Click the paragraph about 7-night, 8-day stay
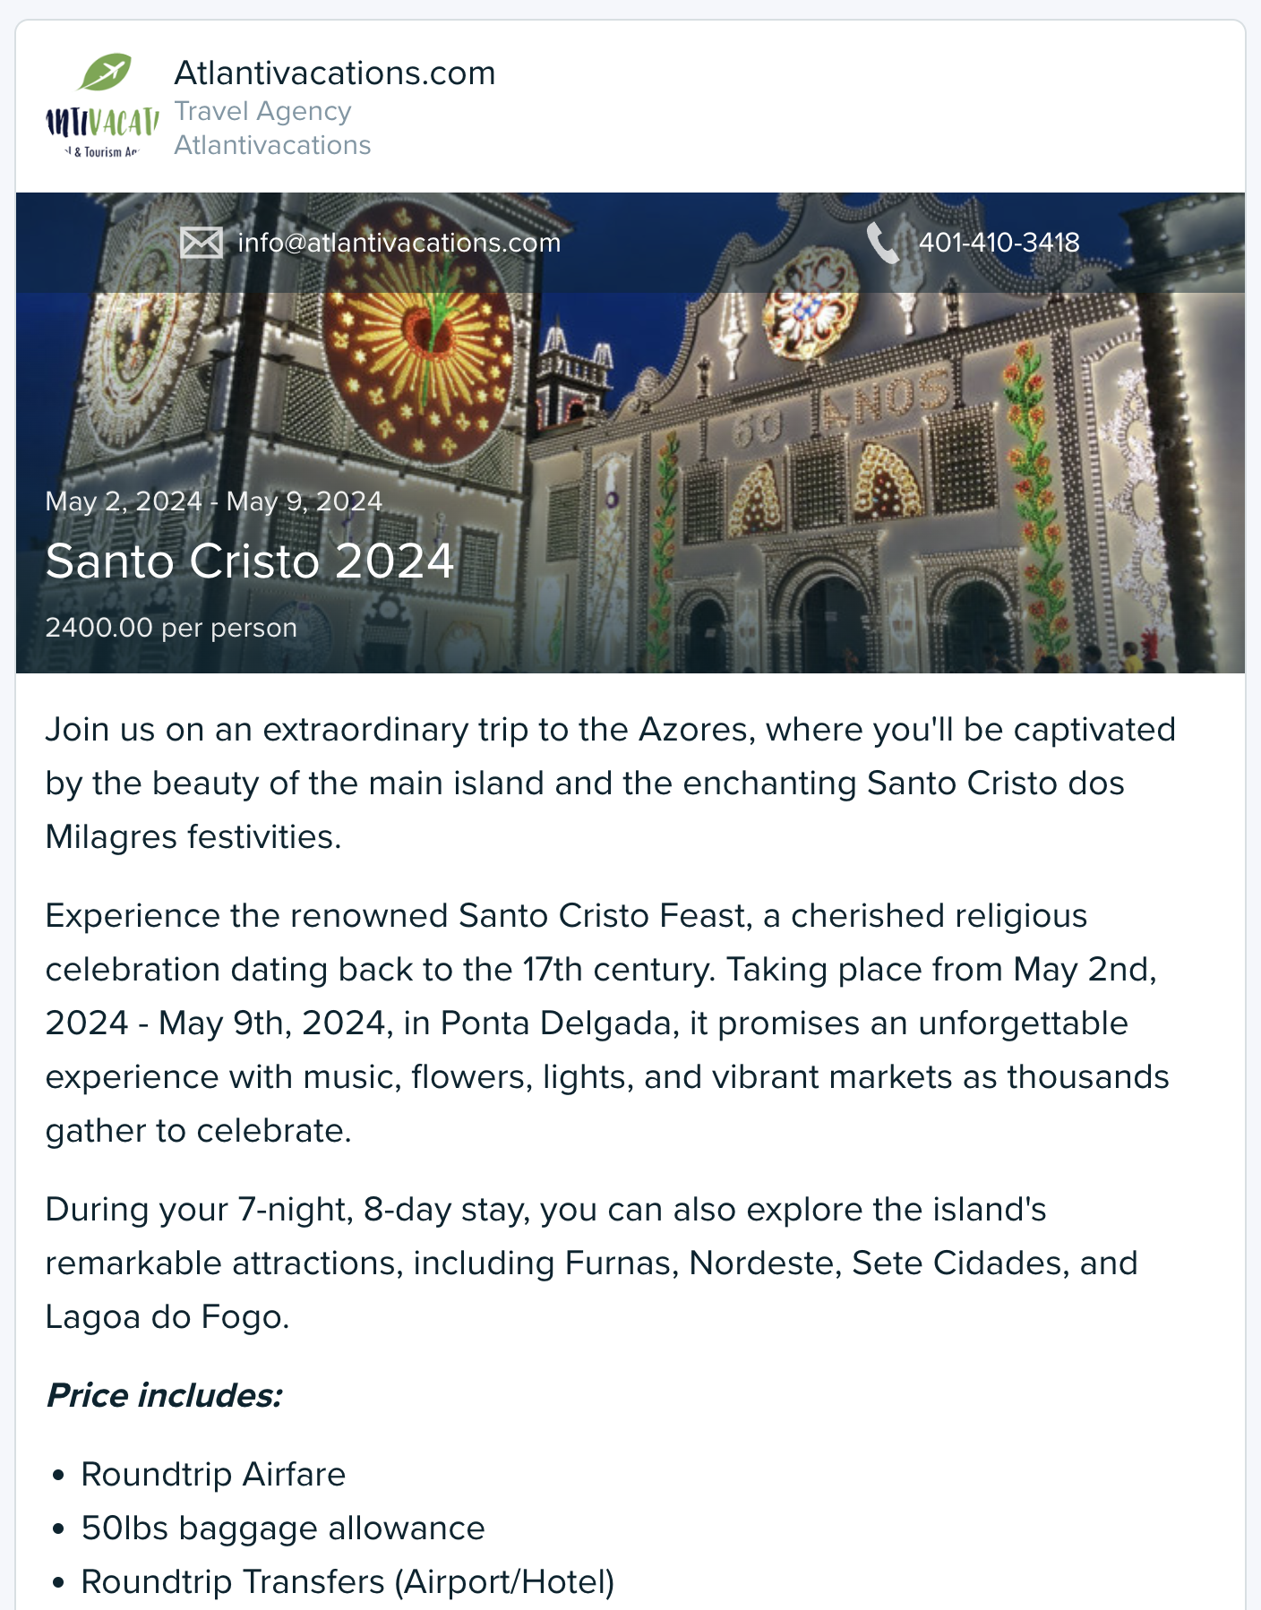 tap(592, 1263)
